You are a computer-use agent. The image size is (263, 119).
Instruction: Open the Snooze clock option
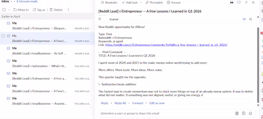(174, 3)
